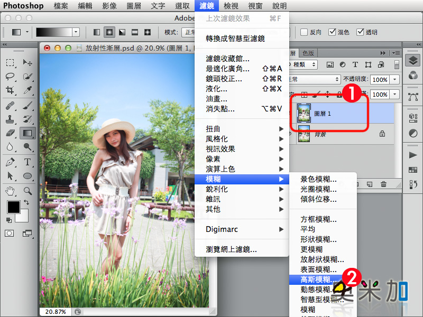Select the History Brush tool
The height and width of the screenshot is (317, 423).
click(27, 119)
